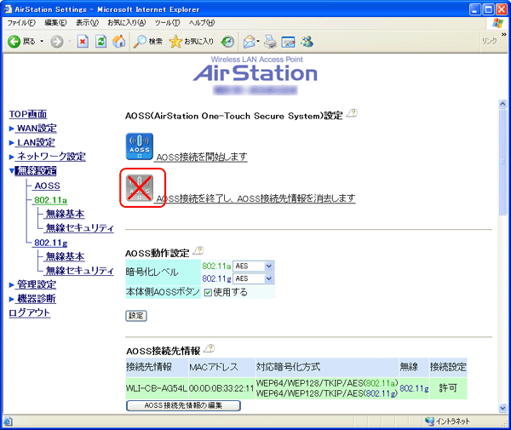Image resolution: width=511 pixels, height=430 pixels.
Task: Collapse the 無線設定 tree arrow
Action: click(x=12, y=170)
